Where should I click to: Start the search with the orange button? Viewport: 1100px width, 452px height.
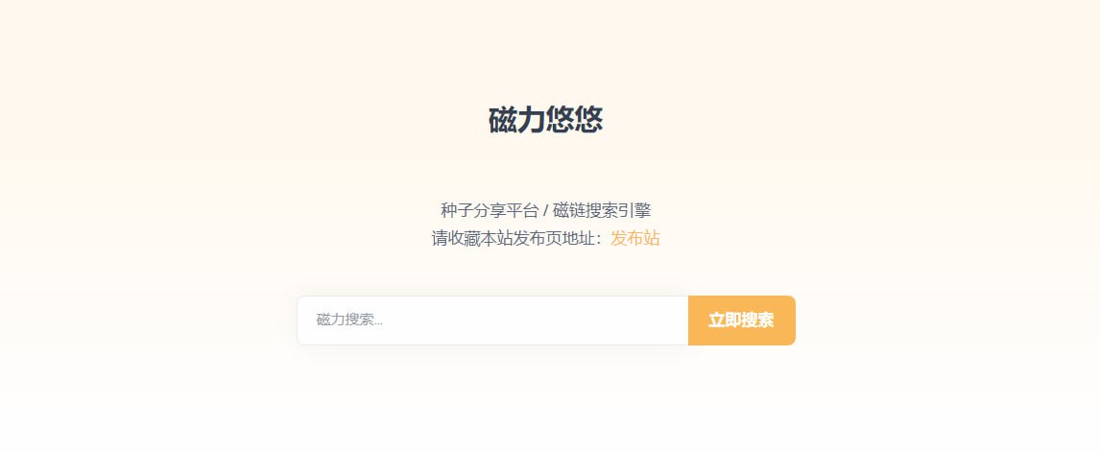point(742,321)
